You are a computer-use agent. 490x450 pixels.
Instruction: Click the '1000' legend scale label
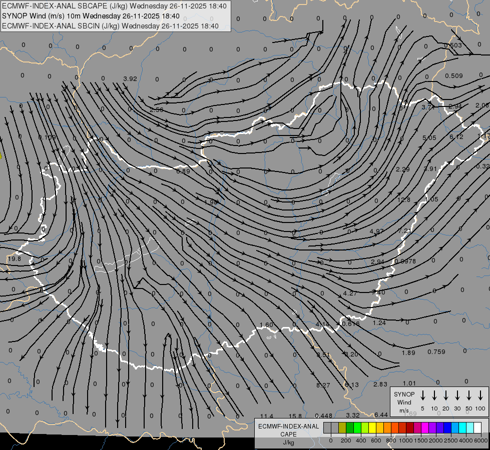(x=405, y=440)
